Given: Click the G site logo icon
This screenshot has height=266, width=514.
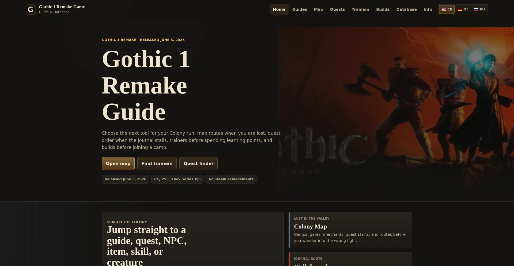Looking at the screenshot, I should tap(31, 9).
